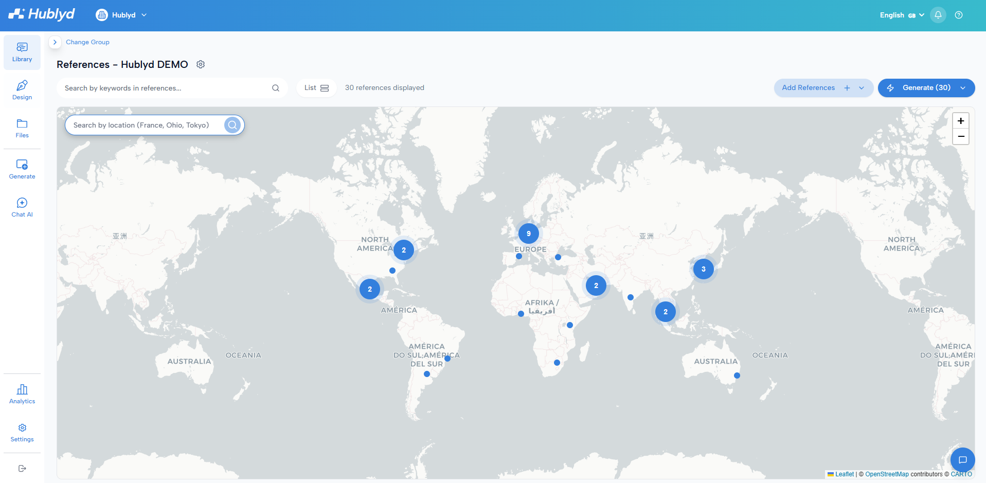
Task: Click the logout icon in sidebar
Action: (x=22, y=469)
